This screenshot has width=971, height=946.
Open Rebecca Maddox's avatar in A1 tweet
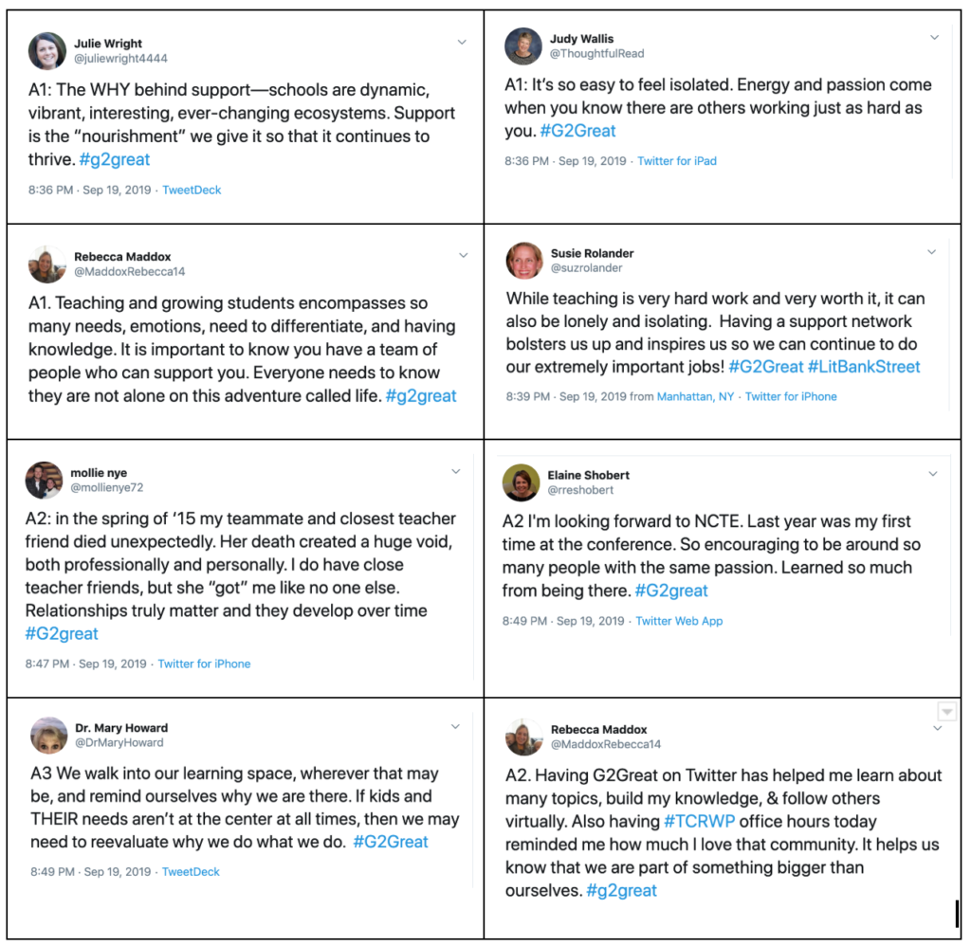pyautogui.click(x=47, y=264)
